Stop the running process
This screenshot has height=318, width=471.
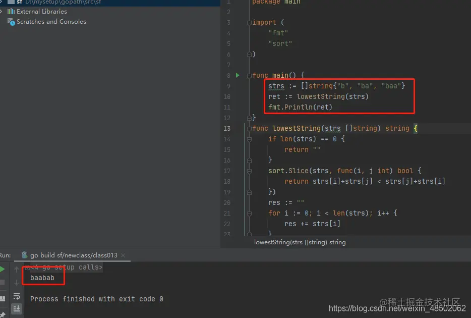2,282
